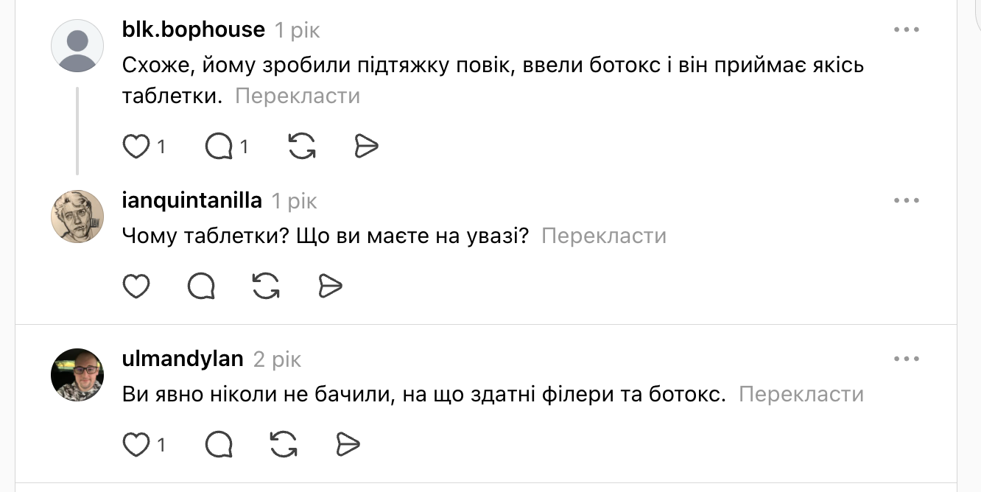Repost the blk.bophouse comment
Viewport: 981px width, 492px height.
tap(302, 147)
